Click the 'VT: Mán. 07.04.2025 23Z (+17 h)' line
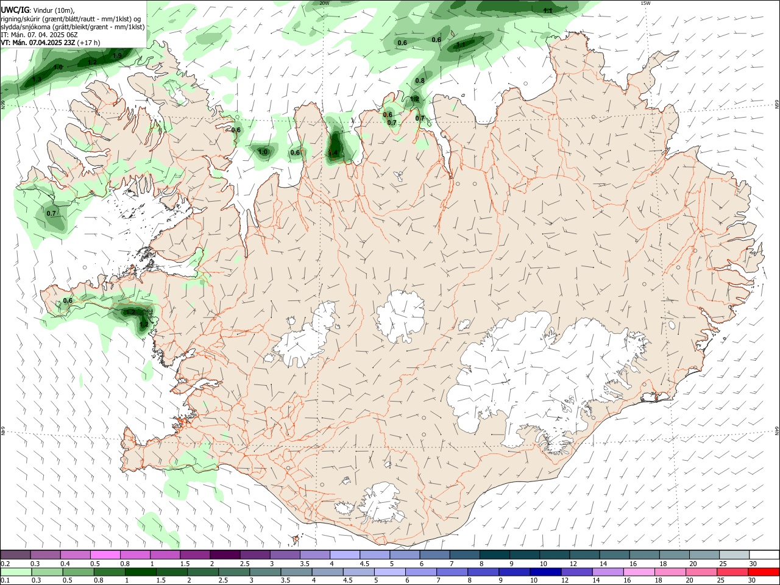780x585 pixels. (51, 43)
